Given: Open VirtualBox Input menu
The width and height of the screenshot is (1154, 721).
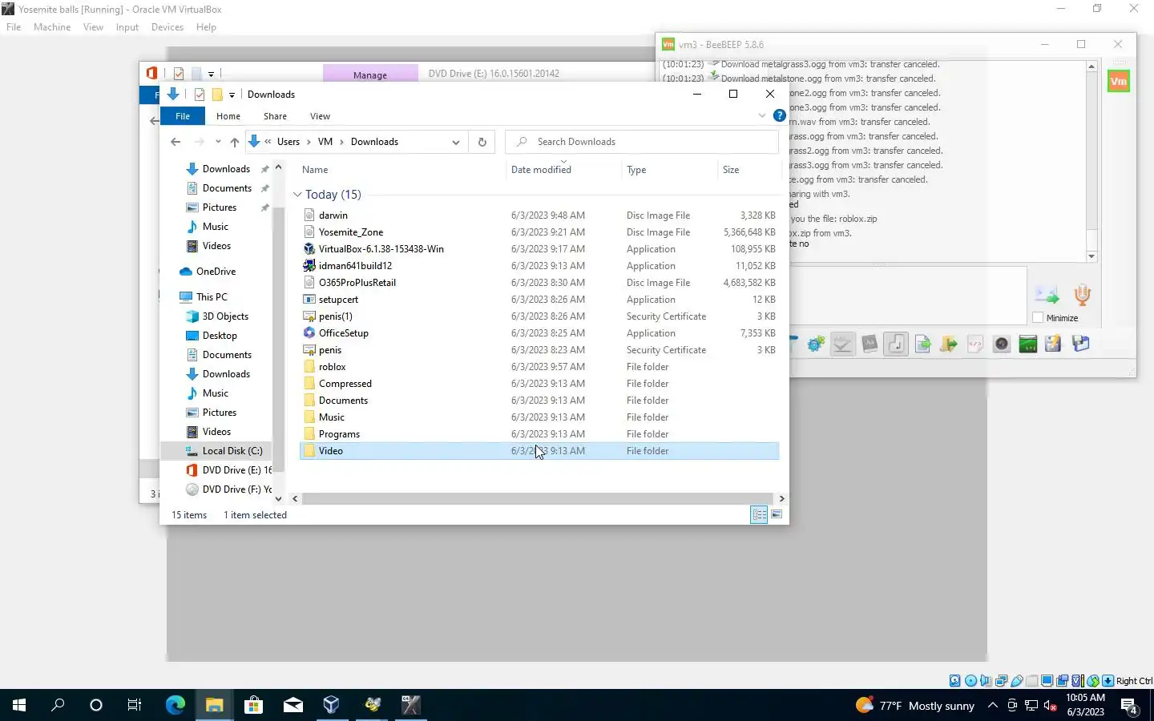Looking at the screenshot, I should 127,27.
